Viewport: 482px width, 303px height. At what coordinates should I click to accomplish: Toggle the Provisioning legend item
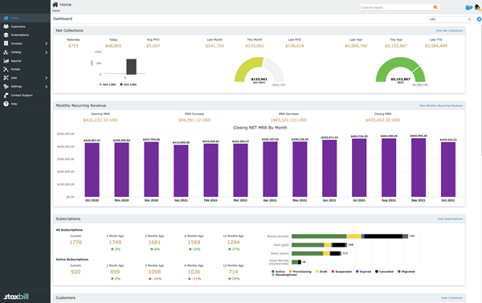pos(300,272)
